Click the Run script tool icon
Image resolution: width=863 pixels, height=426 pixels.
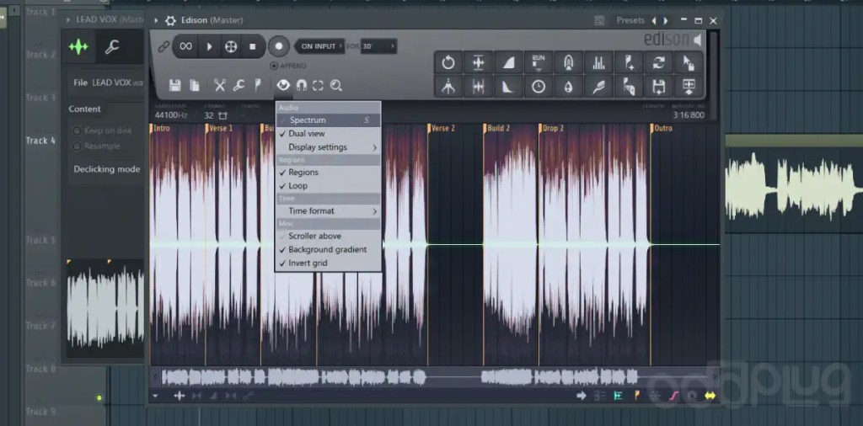click(x=539, y=62)
